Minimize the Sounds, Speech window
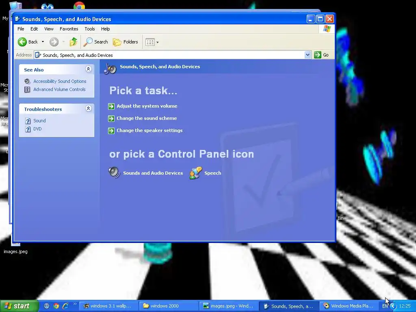Viewport: 416px width, 312px height. click(x=311, y=19)
